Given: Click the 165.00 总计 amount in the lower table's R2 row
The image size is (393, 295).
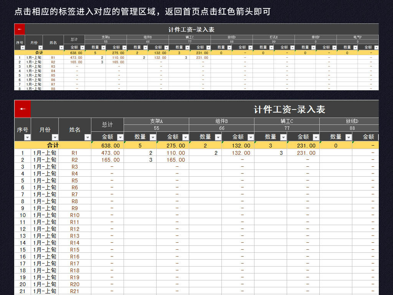Looking at the screenshot, I should click(x=111, y=160).
